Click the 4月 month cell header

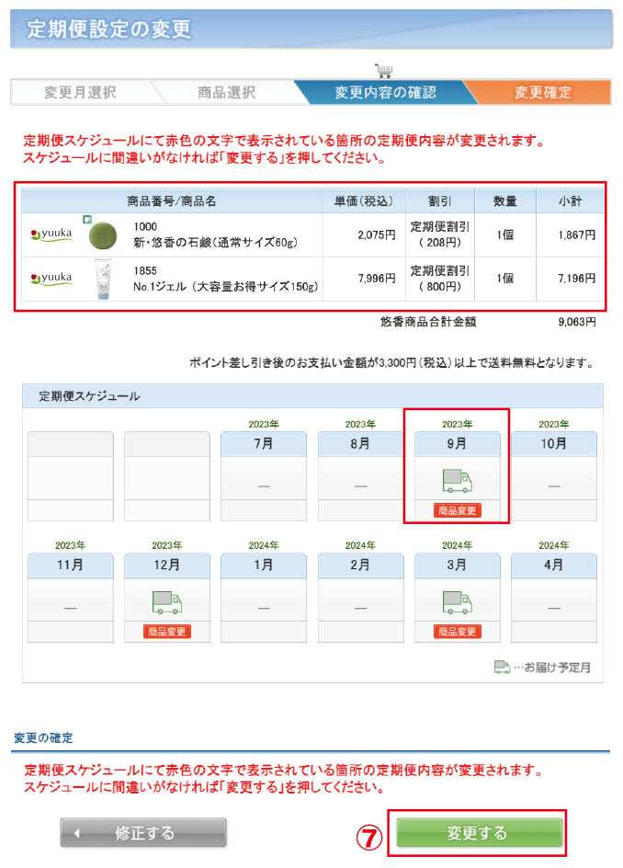tap(554, 565)
